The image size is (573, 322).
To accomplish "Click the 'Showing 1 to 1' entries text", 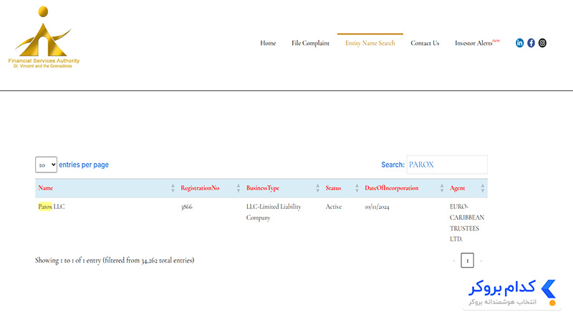I will [115, 260].
